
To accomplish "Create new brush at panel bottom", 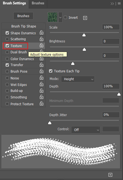I will 111,175.
